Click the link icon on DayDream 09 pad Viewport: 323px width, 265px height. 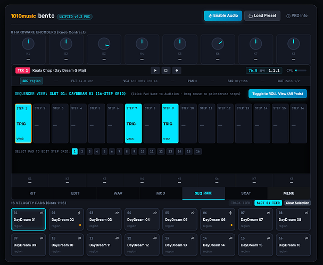[x=42, y=238]
